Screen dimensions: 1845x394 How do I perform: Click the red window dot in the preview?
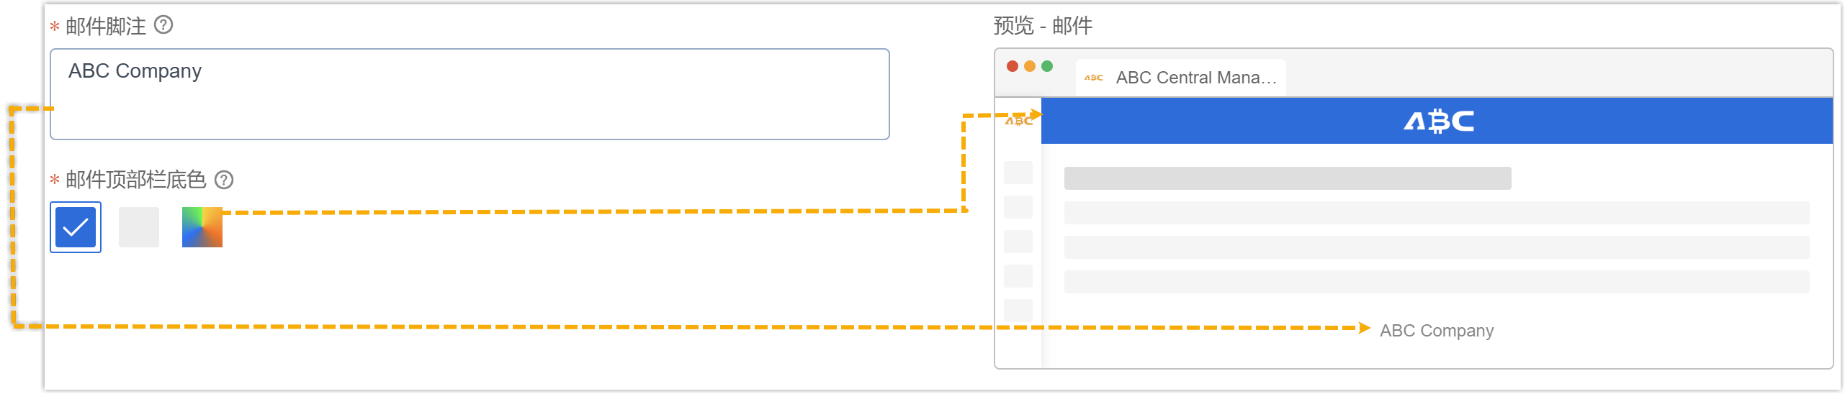1012,66
